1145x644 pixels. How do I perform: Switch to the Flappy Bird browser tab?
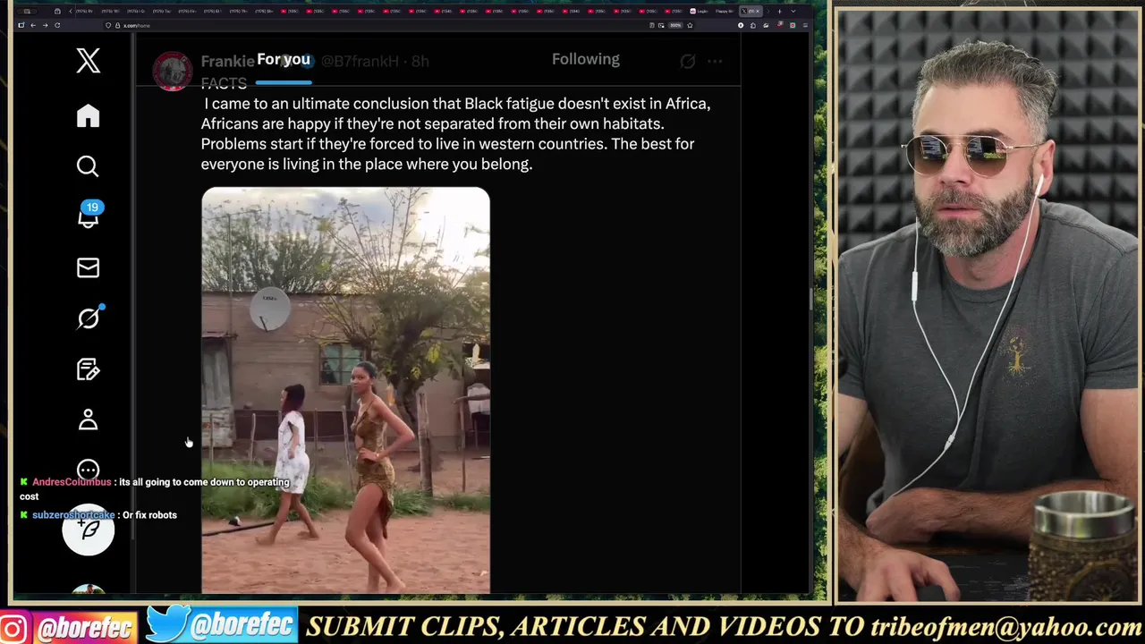point(724,12)
